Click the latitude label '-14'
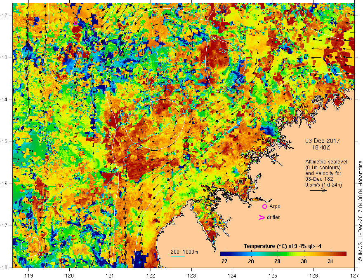Viewport: 363px width, 280px height. (x=4, y=100)
